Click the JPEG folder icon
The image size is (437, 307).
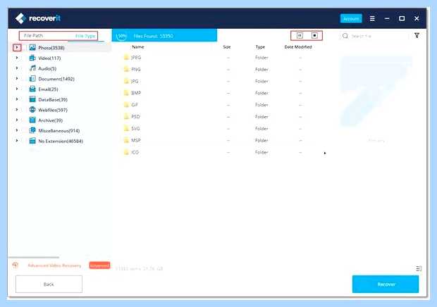point(127,57)
